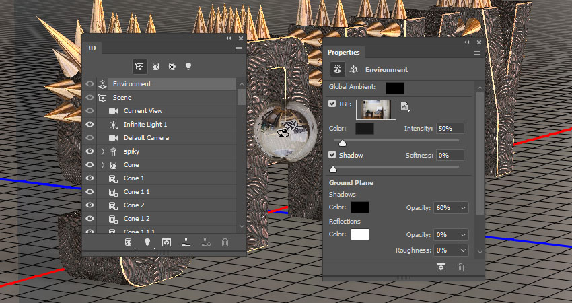Click Start 3D print icon

[x=186, y=242]
